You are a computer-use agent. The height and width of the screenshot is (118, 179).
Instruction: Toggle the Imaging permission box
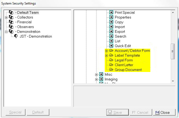pyautogui.click(x=101, y=79)
